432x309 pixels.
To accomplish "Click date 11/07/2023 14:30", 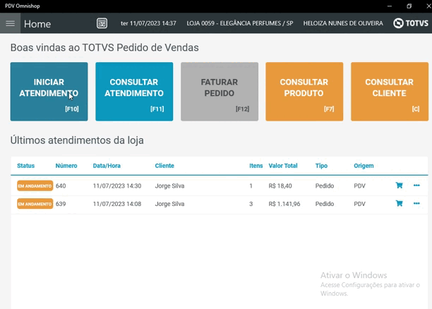I will pyautogui.click(x=117, y=186).
